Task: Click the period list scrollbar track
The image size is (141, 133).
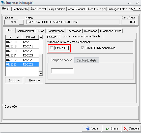Action: click(x=41, y=62)
